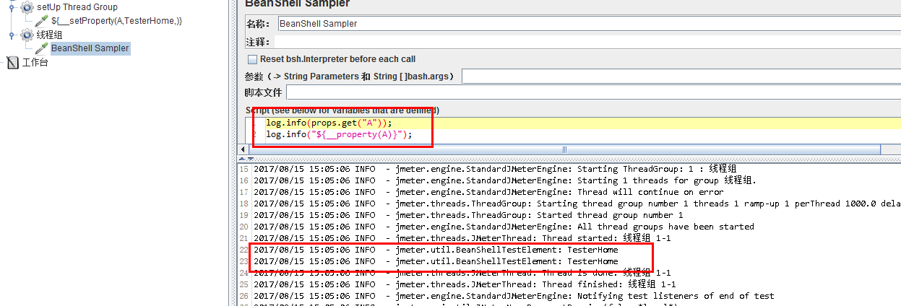
Task: Open the 工作台 node in the tree
Action: coord(35,63)
